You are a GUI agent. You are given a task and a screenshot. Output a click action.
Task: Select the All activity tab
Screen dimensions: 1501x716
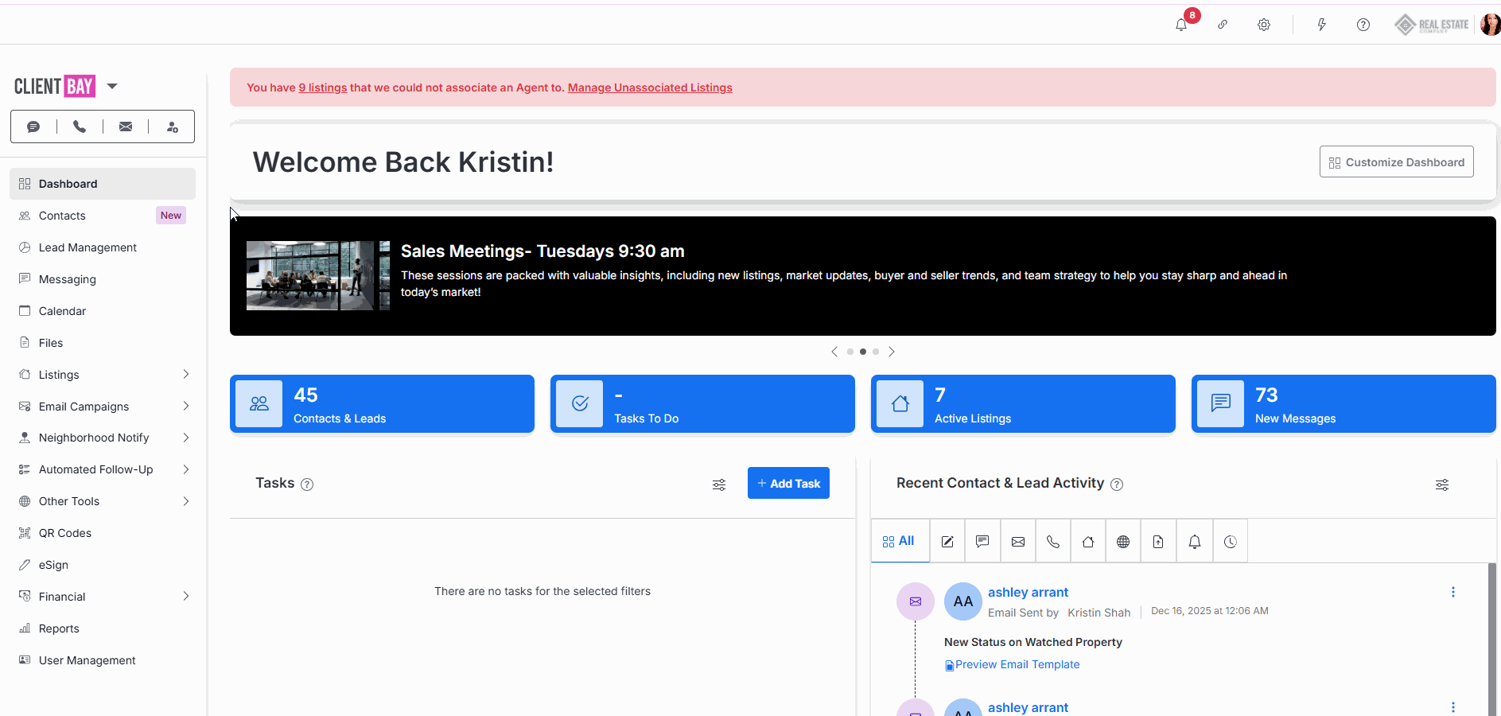(899, 541)
